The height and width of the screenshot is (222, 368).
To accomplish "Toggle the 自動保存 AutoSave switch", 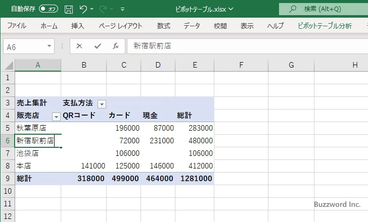I will pyautogui.click(x=49, y=9).
